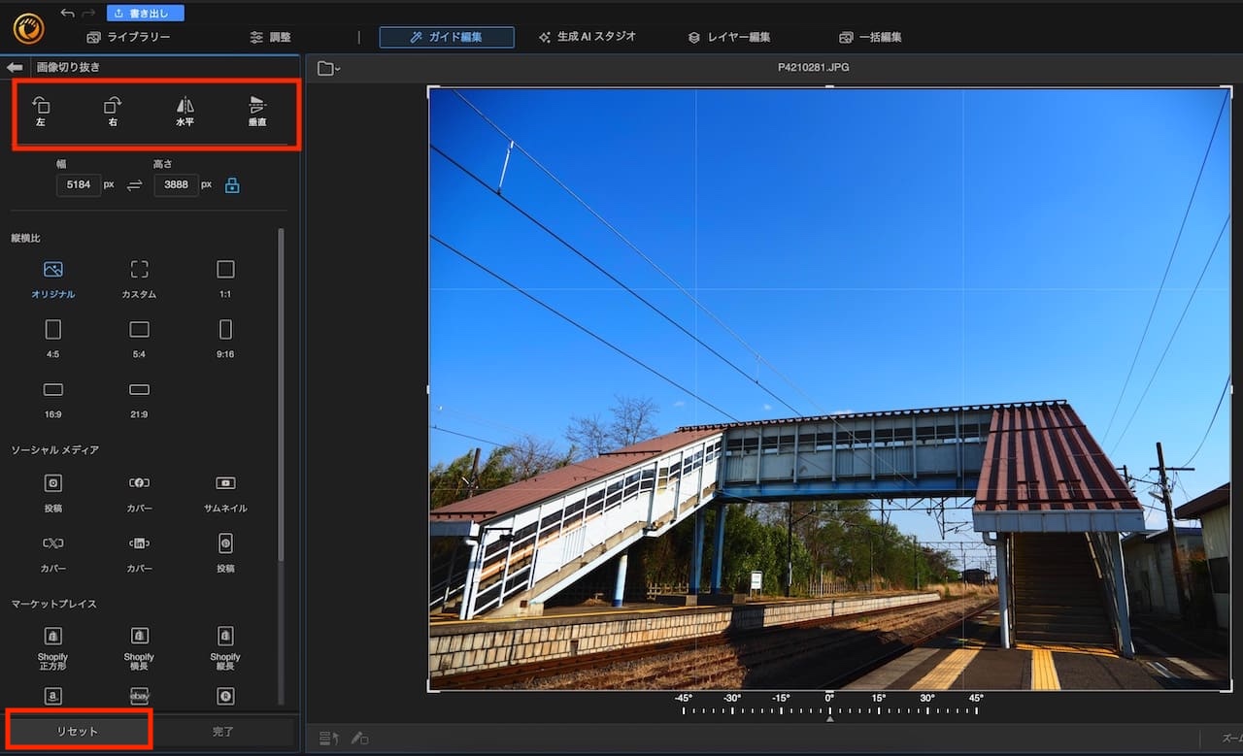Click the width field showing 5184
This screenshot has width=1243, height=756.
(79, 184)
